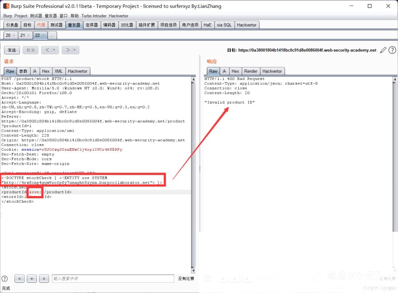Switch to the 插件扩展 extender tab
The width and height of the screenshot is (398, 293).
(x=147, y=25)
